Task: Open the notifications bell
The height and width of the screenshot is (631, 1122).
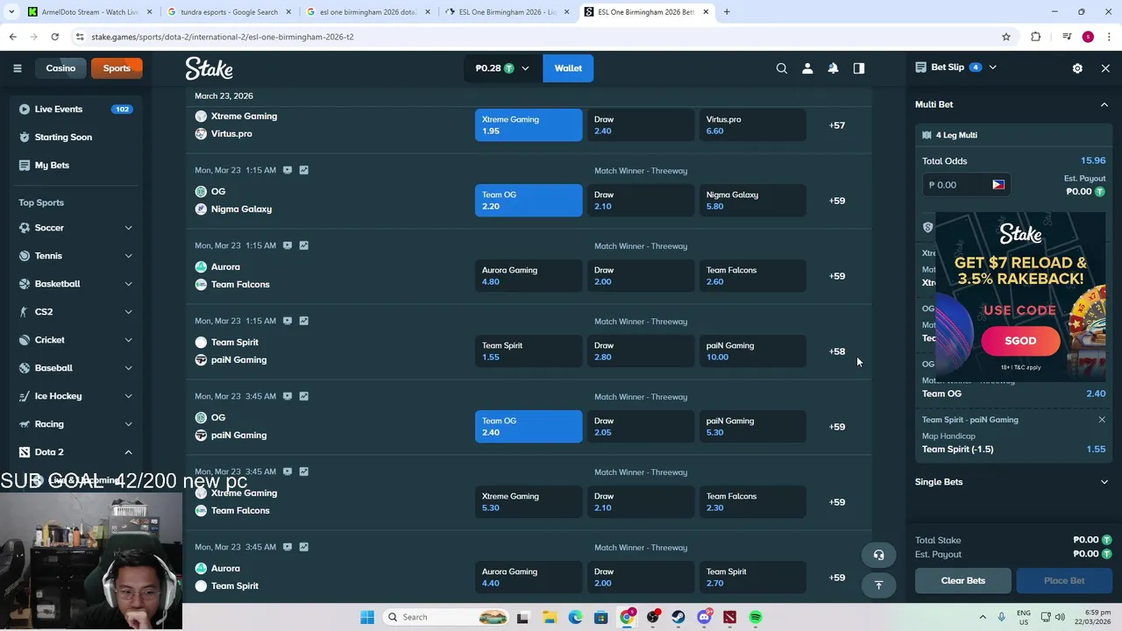Action: tap(833, 68)
